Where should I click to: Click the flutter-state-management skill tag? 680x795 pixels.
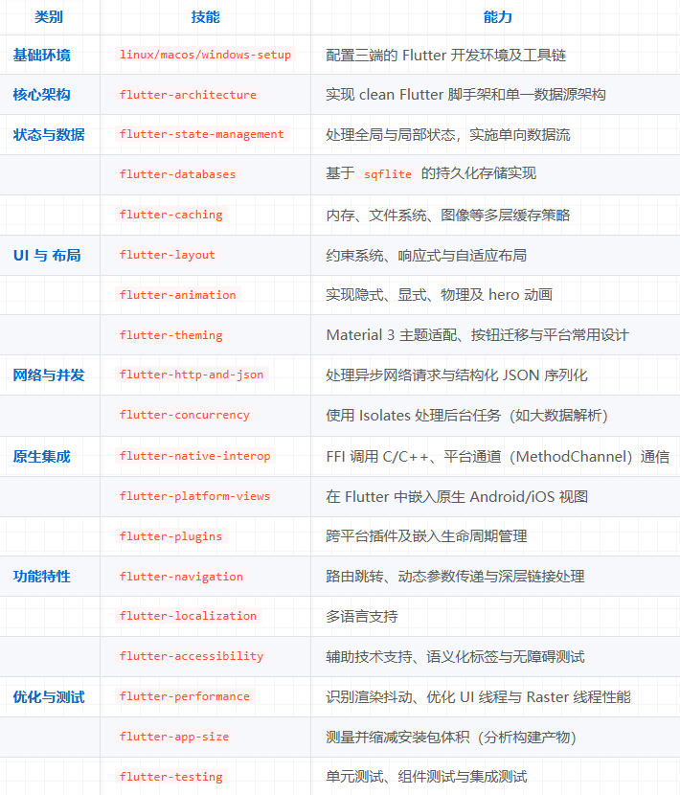[x=201, y=135]
